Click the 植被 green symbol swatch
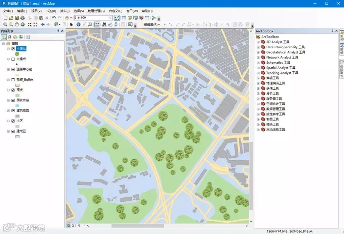 (x=17, y=95)
